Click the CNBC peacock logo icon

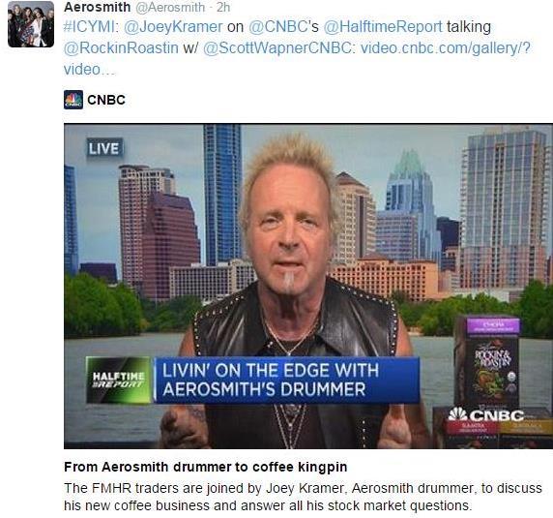[x=73, y=100]
